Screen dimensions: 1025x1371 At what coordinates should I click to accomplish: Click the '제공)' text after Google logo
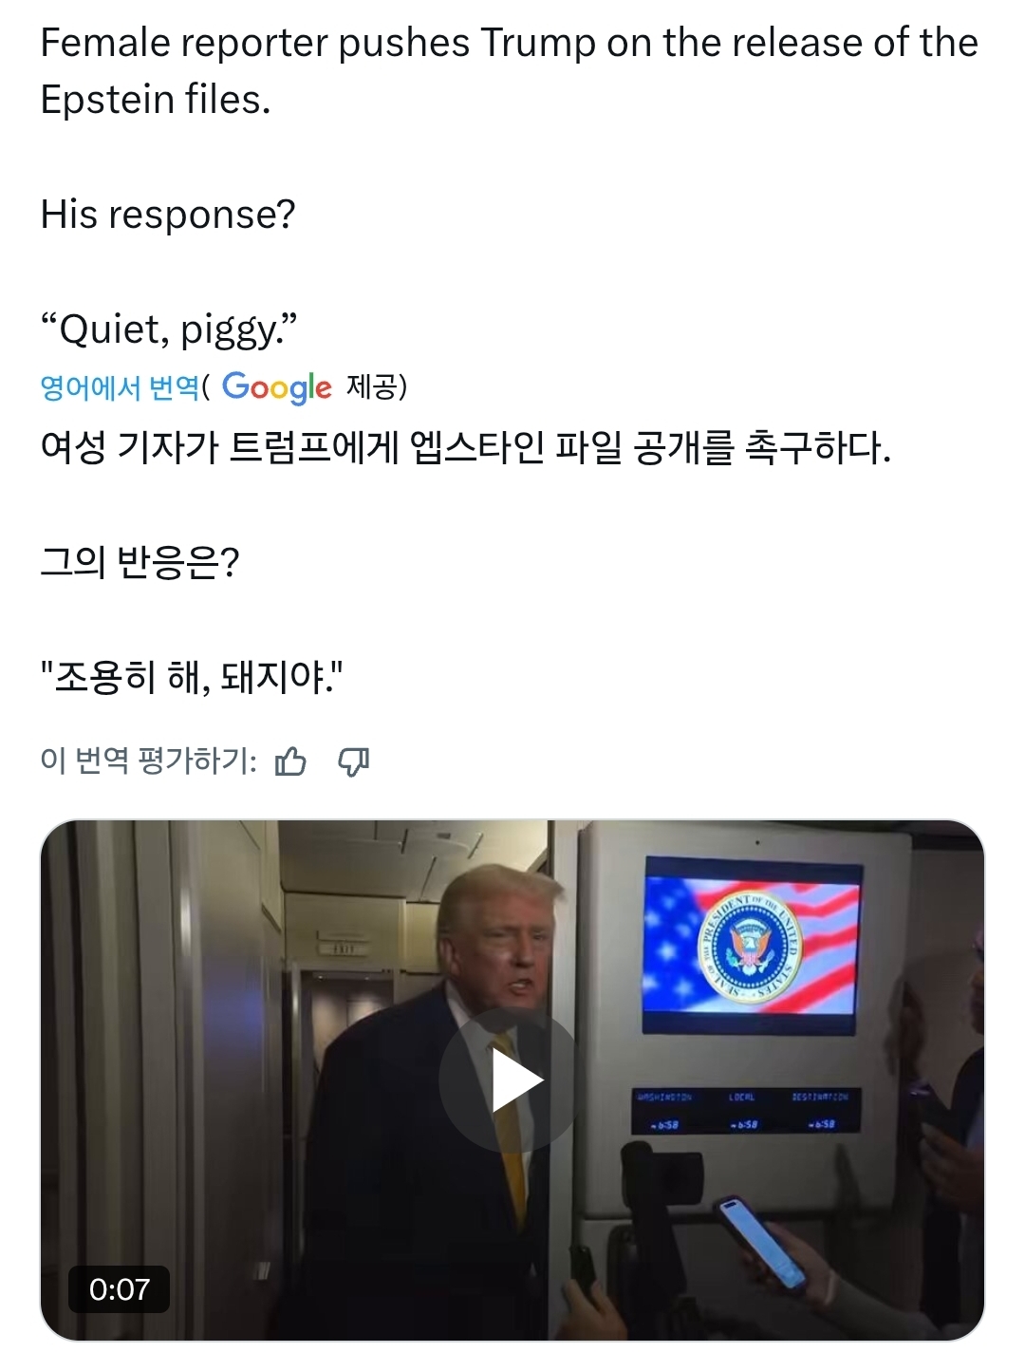(x=377, y=386)
